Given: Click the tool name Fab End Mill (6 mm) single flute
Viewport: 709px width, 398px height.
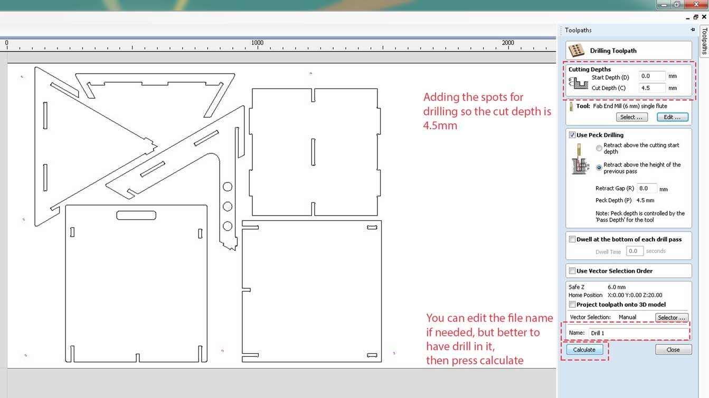Looking at the screenshot, I should [x=630, y=106].
